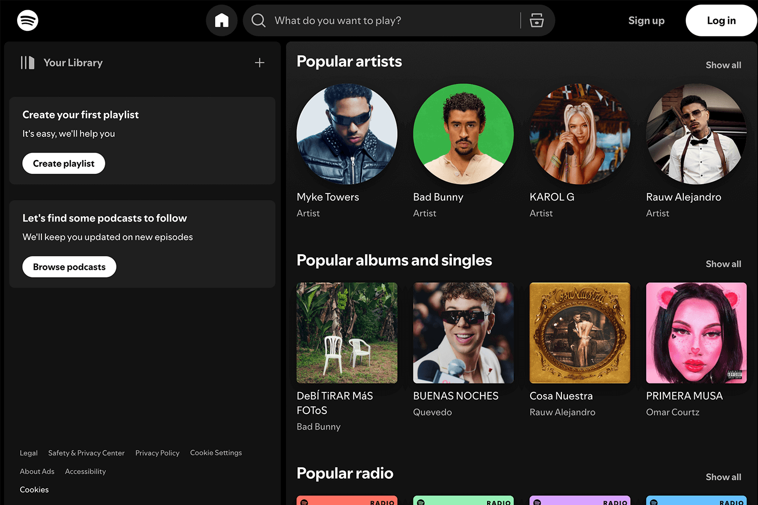Click the Cosa Nuestra album title
This screenshot has width=758, height=505.
pos(561,396)
